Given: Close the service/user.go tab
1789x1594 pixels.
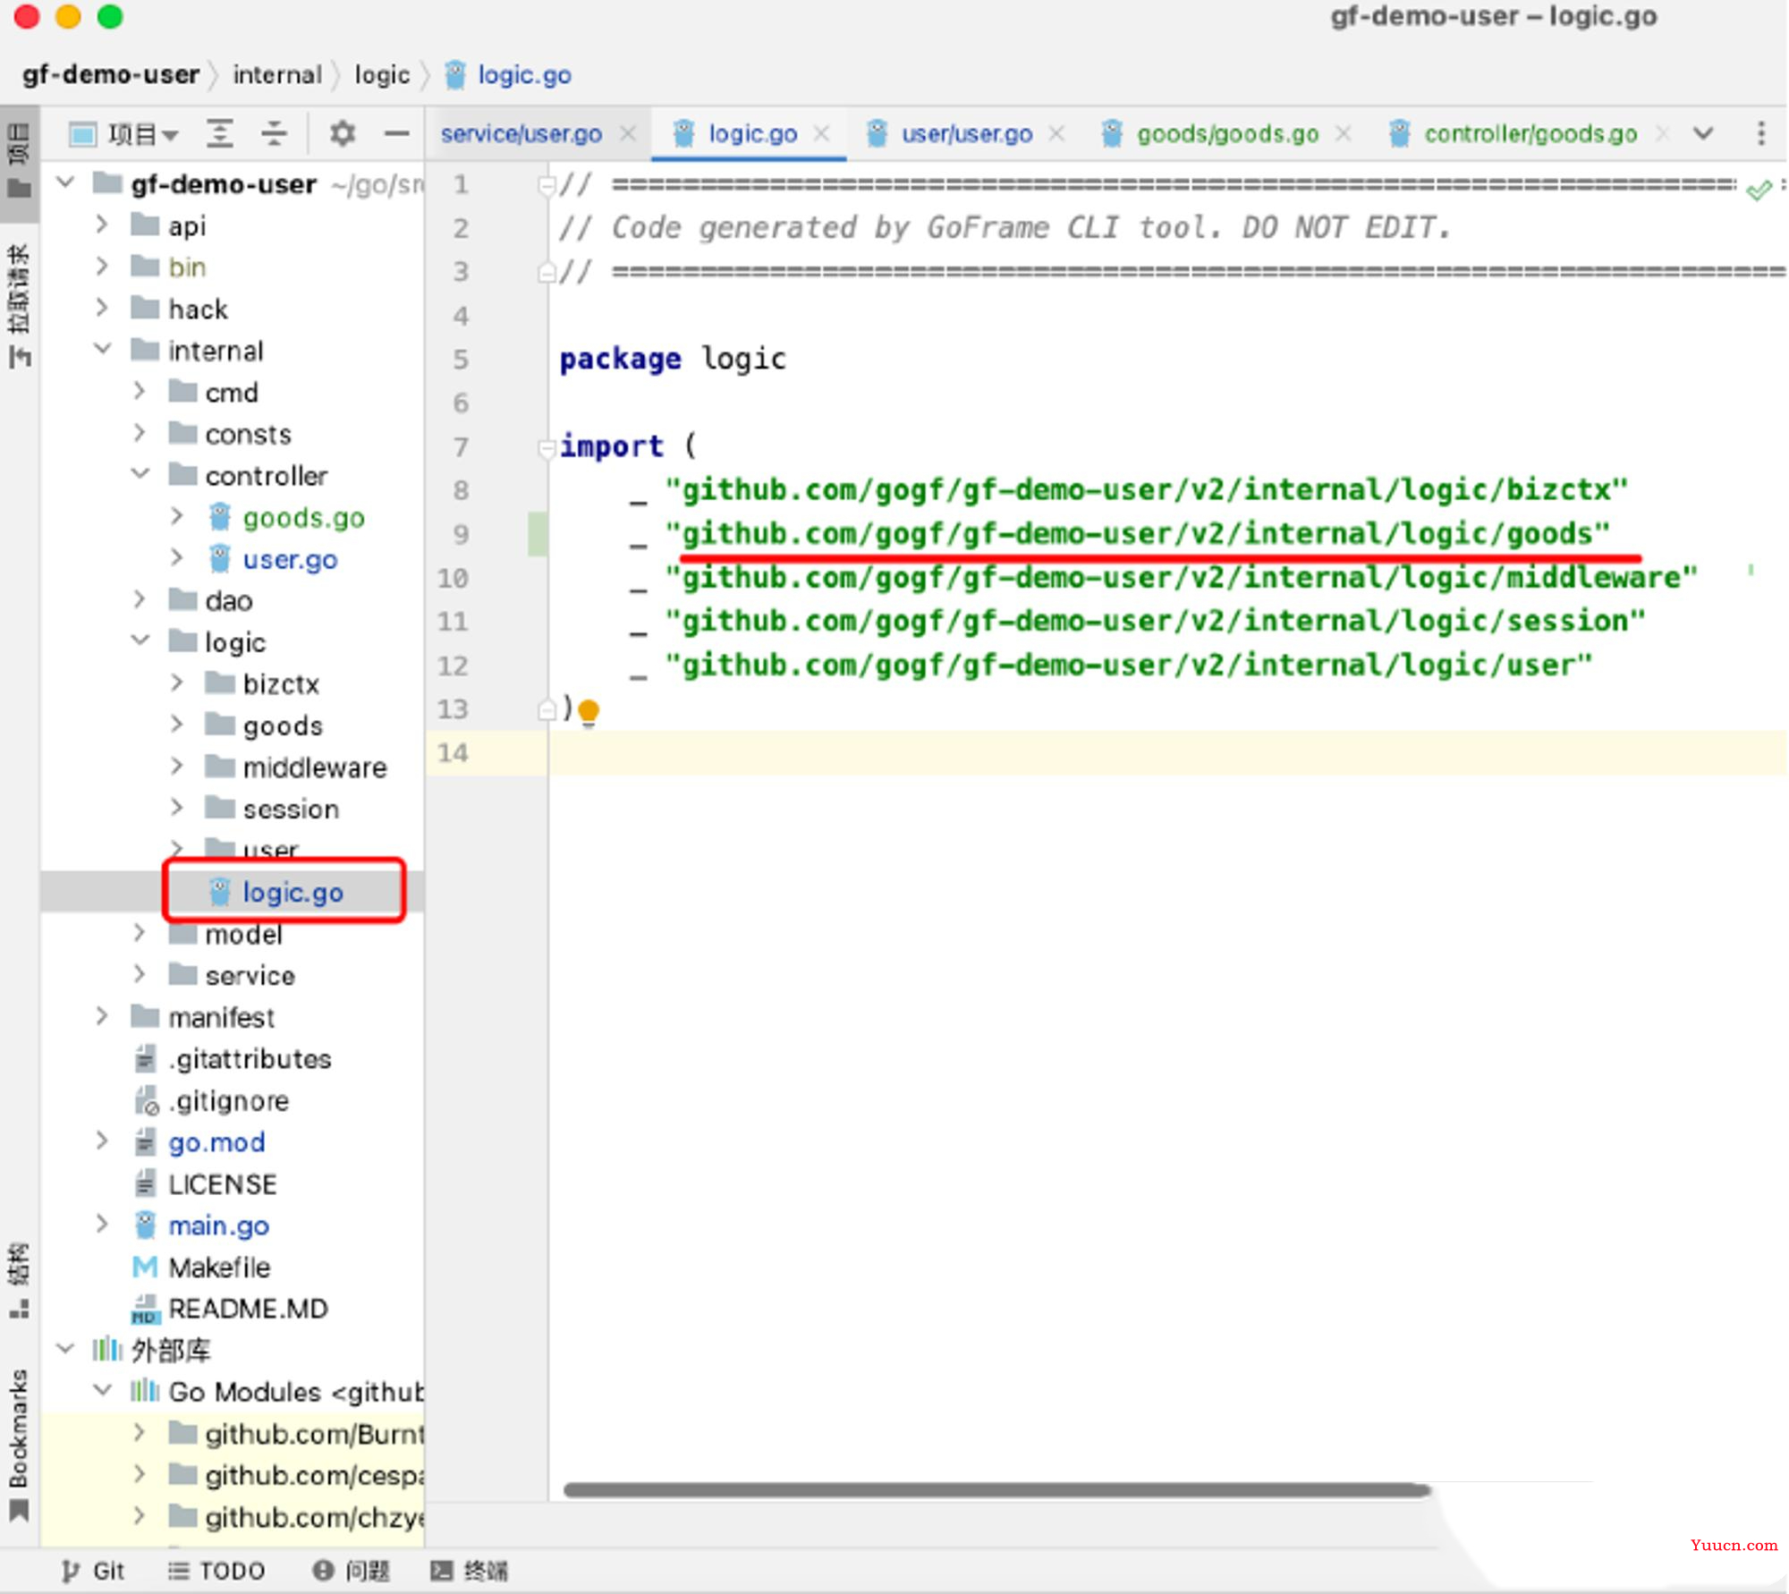Looking at the screenshot, I should pyautogui.click(x=628, y=133).
